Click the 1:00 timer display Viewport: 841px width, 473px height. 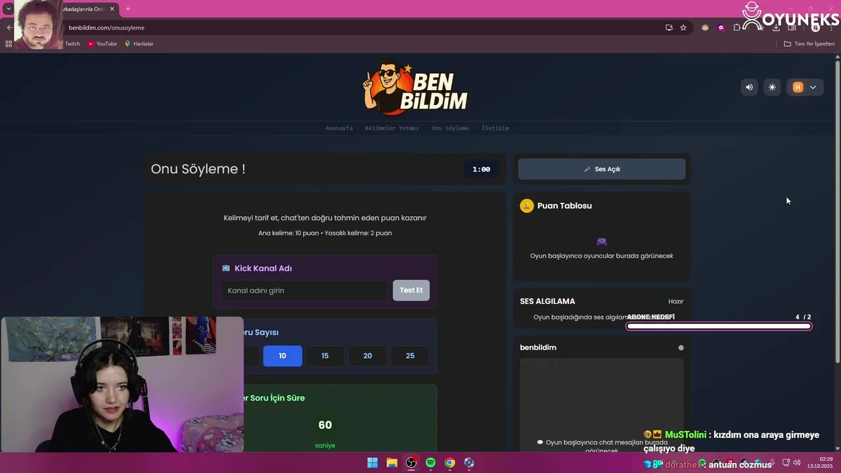(x=481, y=169)
